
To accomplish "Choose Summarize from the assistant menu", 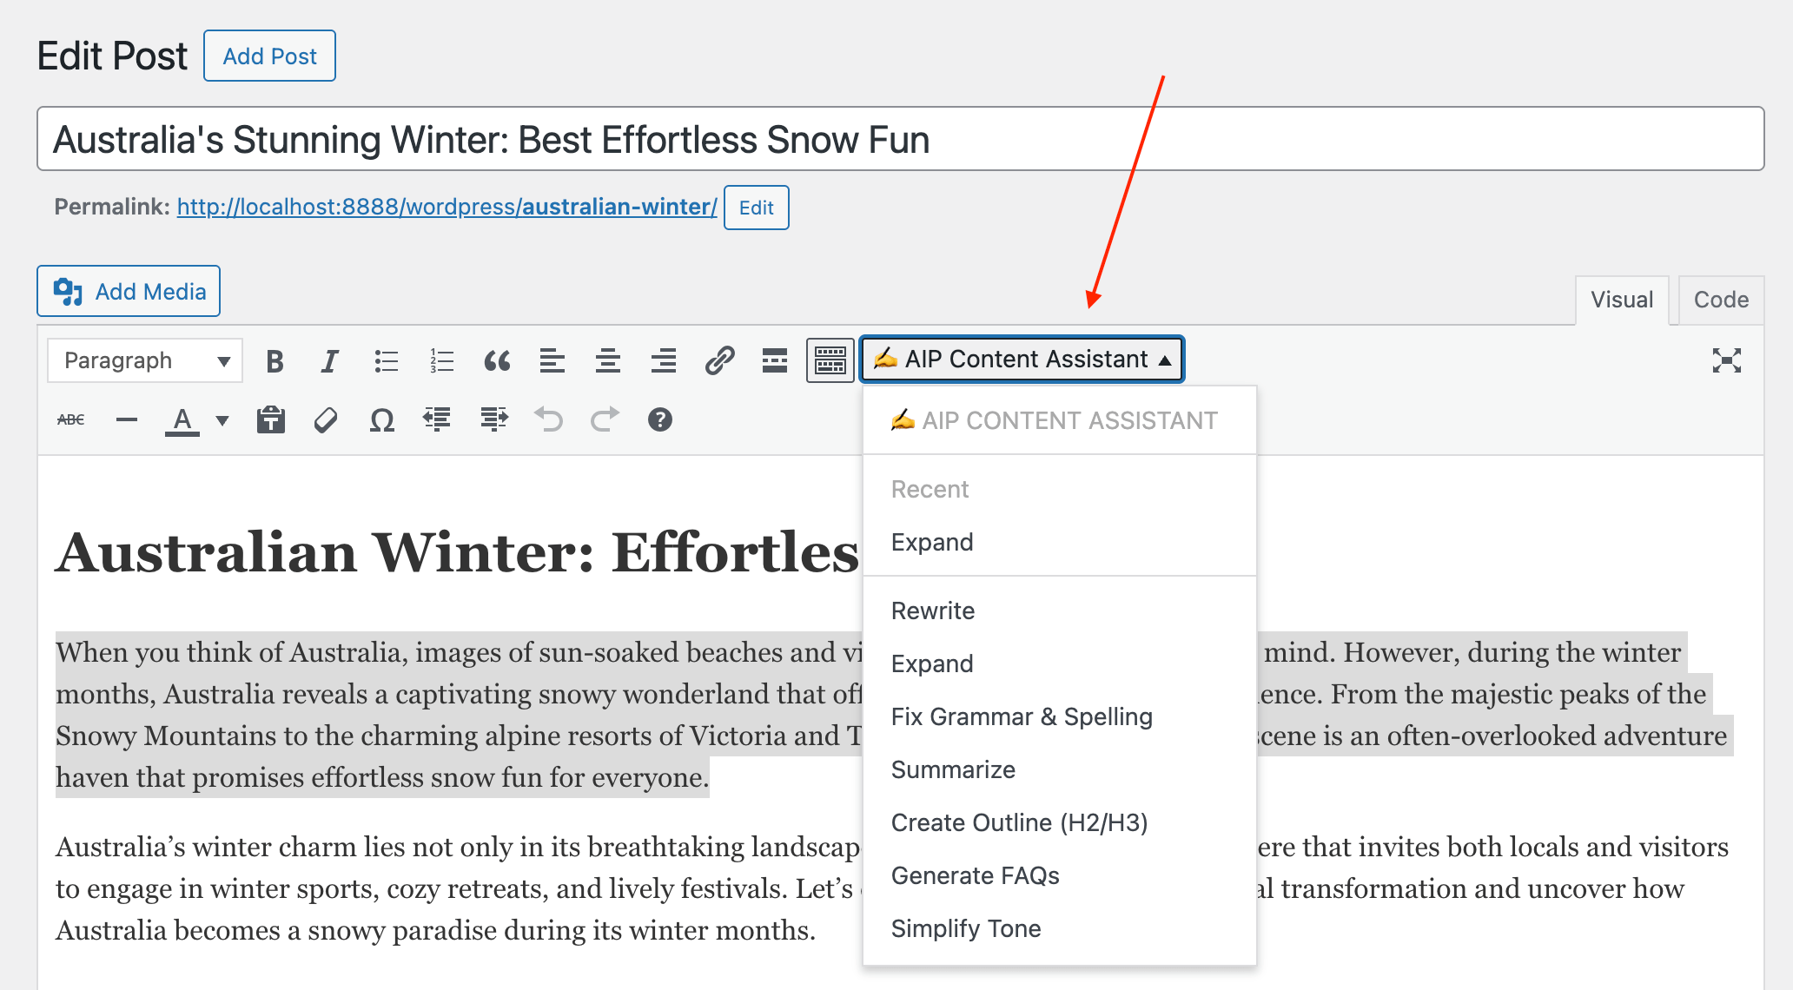I will (x=953, y=769).
